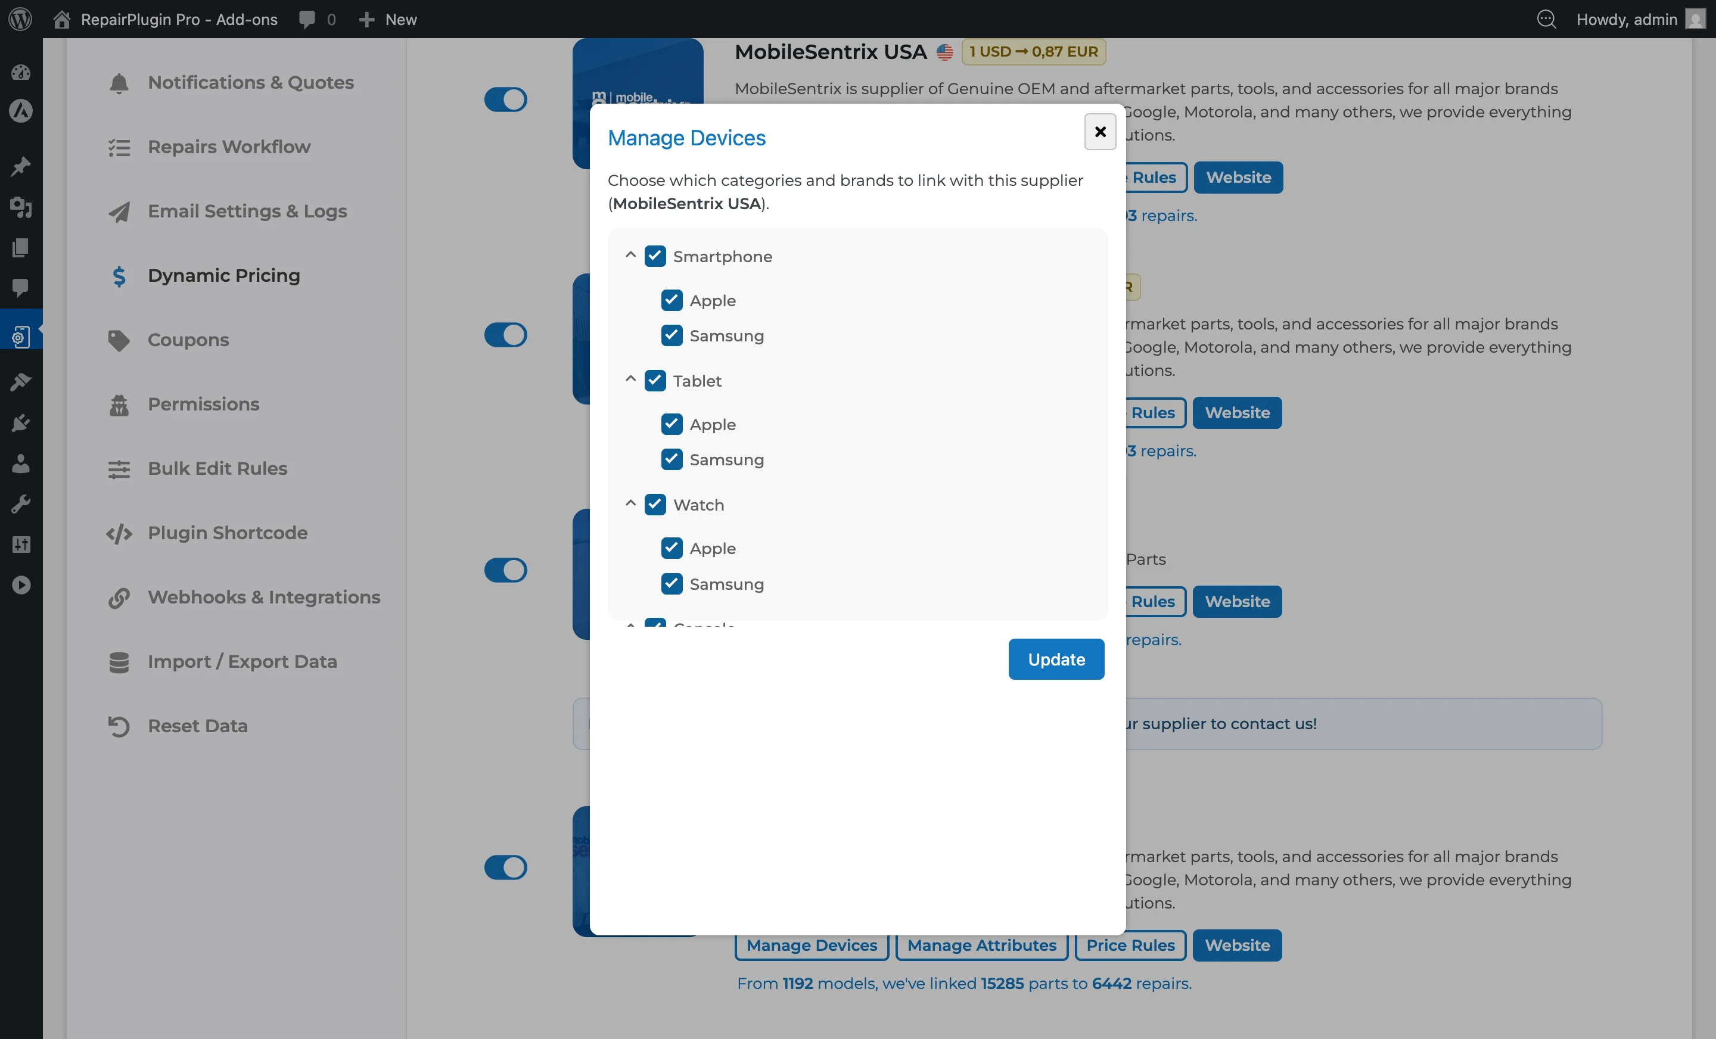1716x1039 pixels.
Task: Open Appearance via the paintbrush icon
Action: click(x=21, y=381)
